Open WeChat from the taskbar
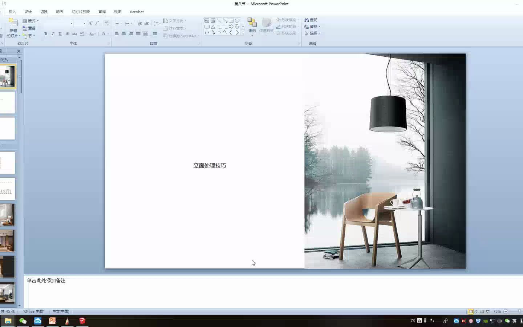 coord(23,321)
